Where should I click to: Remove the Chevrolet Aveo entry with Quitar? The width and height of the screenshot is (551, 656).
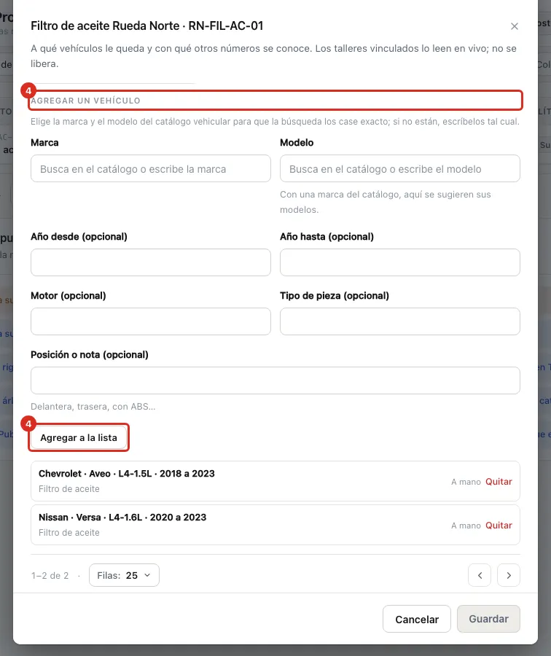coord(499,482)
